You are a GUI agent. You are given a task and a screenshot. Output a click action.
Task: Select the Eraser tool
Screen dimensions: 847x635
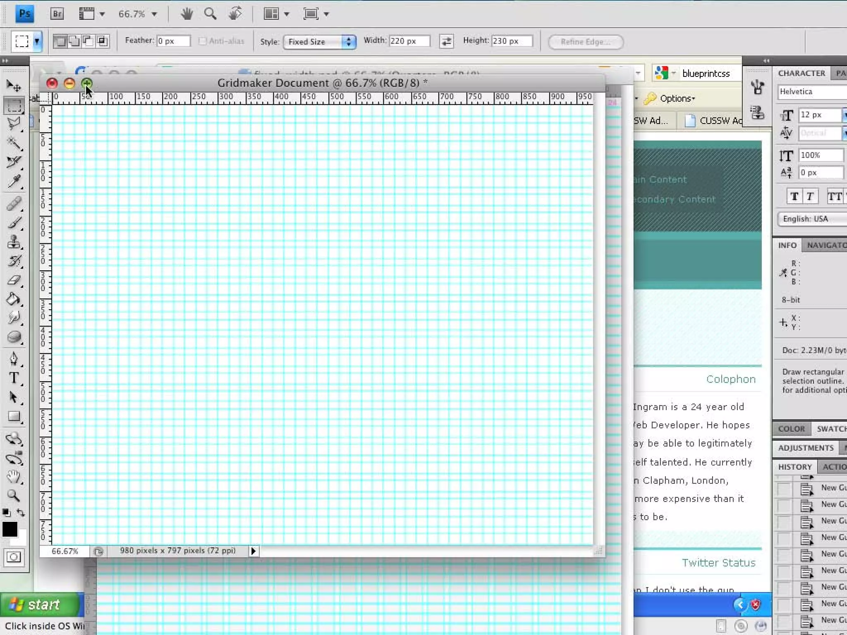pos(14,280)
